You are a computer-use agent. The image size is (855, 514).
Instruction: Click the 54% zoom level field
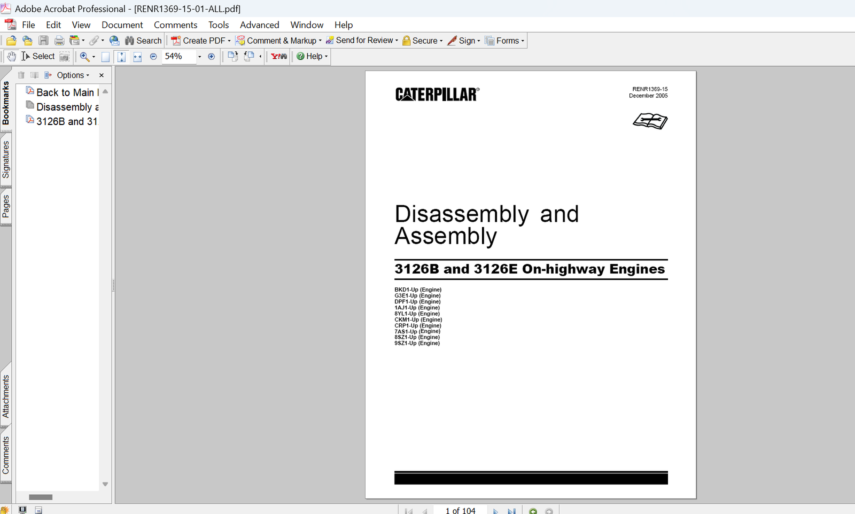pos(179,57)
